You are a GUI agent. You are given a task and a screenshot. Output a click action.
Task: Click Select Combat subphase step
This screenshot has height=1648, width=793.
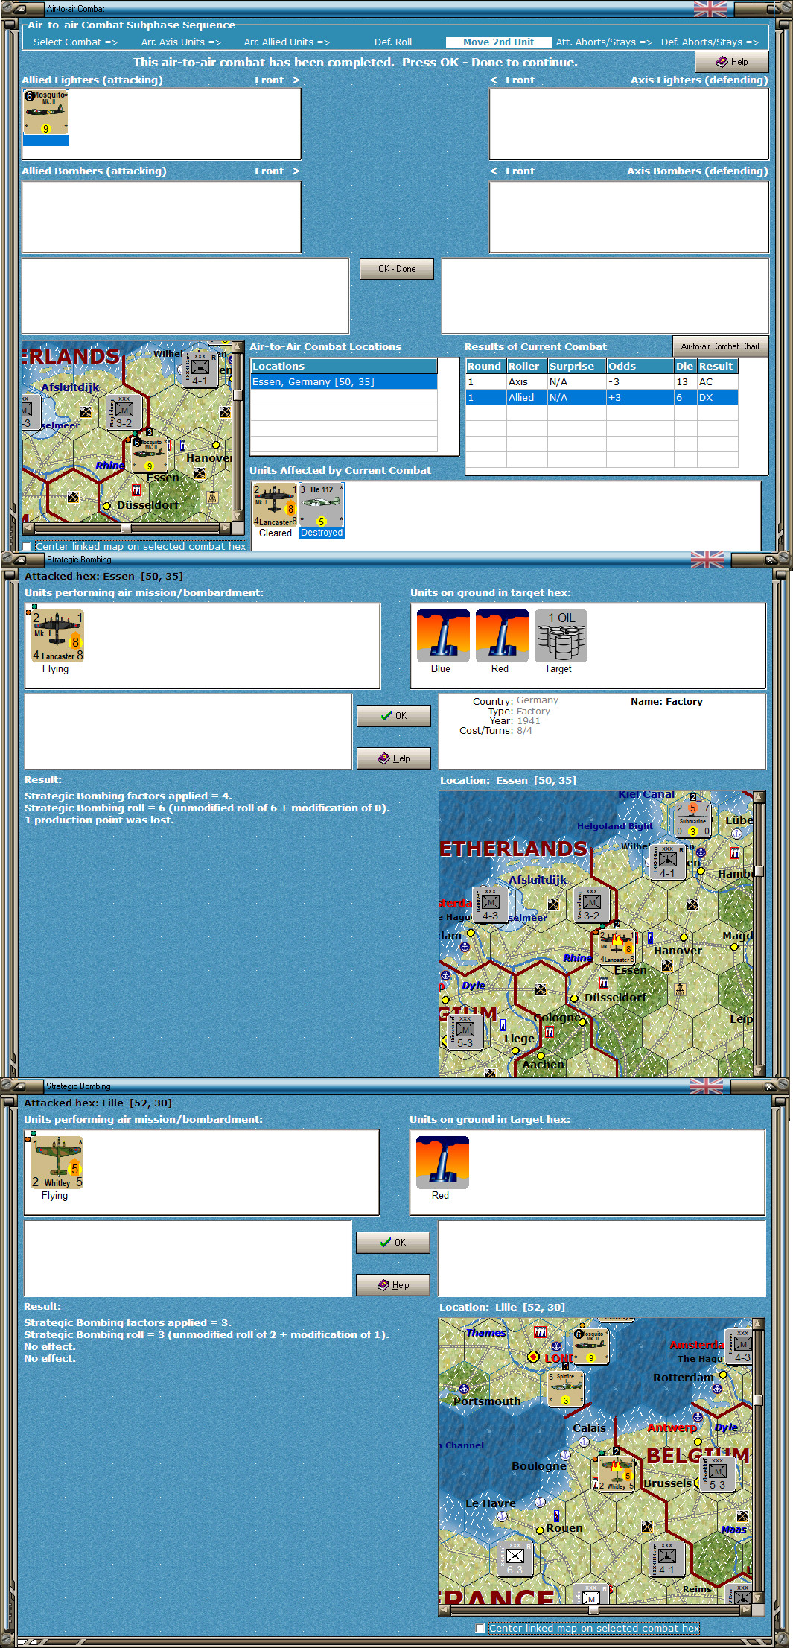pyautogui.click(x=75, y=42)
